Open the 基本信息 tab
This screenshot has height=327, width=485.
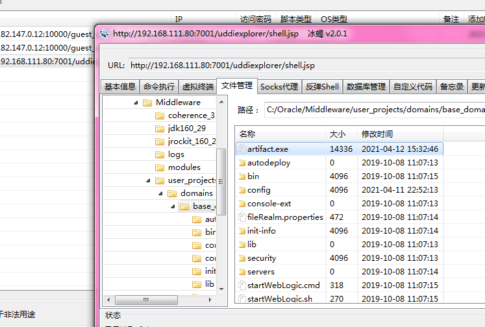click(x=120, y=86)
